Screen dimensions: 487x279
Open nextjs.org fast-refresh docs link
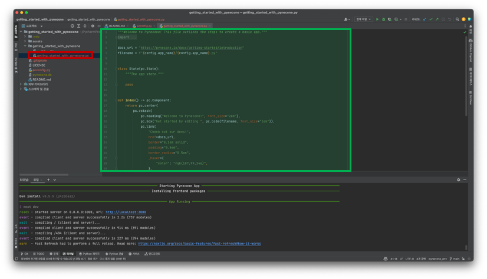199,244
